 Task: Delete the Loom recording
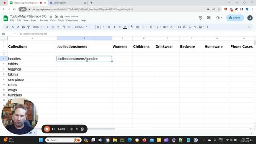[x=82, y=129]
